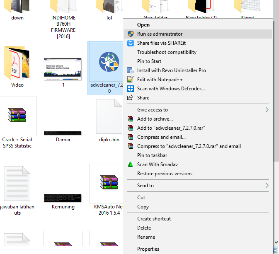Select the down folder icon
Image resolution: width=279 pixels, height=254 pixels.
(17, 7)
